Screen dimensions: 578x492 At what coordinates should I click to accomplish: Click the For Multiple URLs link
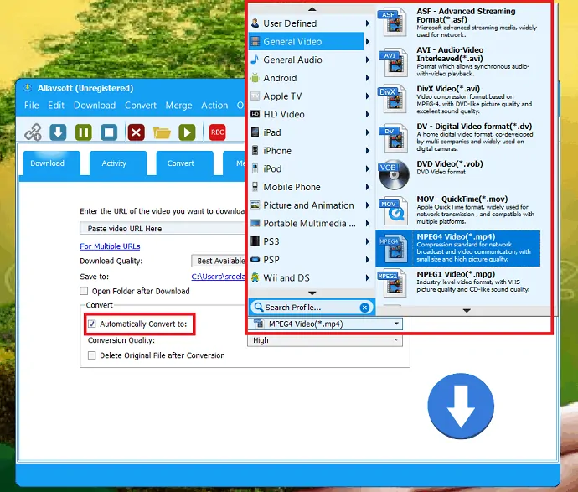[x=110, y=246]
